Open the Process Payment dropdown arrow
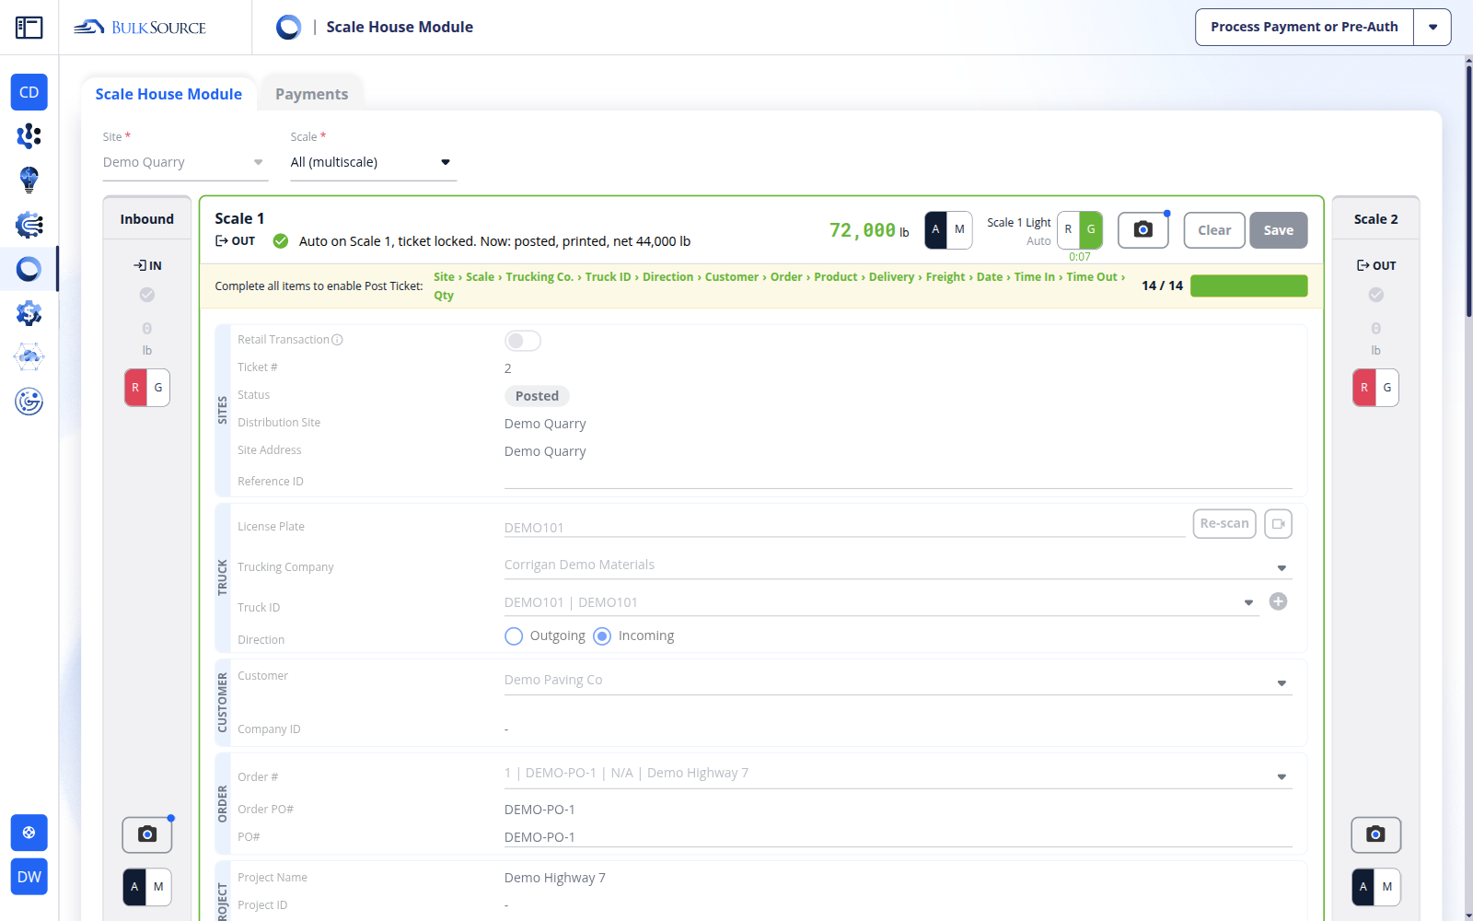This screenshot has width=1473, height=921. (1432, 28)
